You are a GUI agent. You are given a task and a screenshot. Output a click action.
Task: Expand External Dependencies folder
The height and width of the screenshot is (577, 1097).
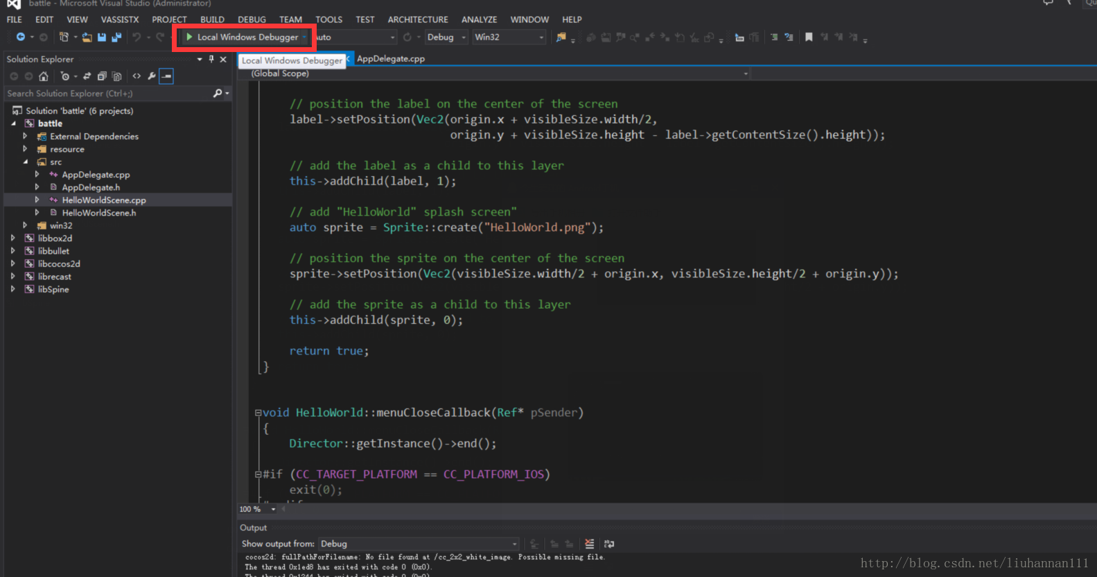point(25,136)
